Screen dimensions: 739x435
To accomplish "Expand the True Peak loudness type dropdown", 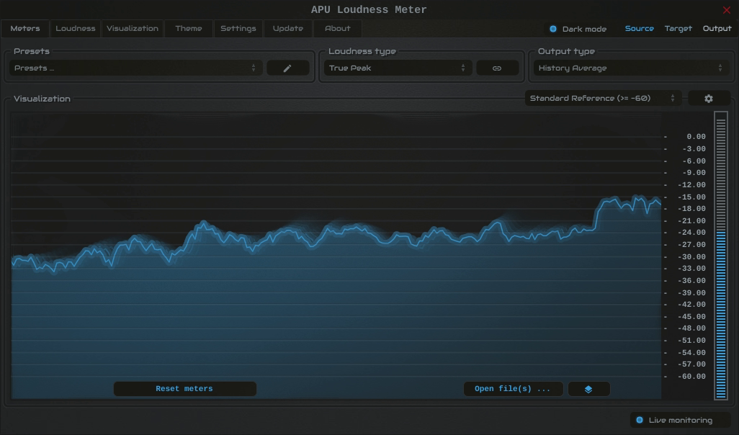I will pyautogui.click(x=398, y=68).
